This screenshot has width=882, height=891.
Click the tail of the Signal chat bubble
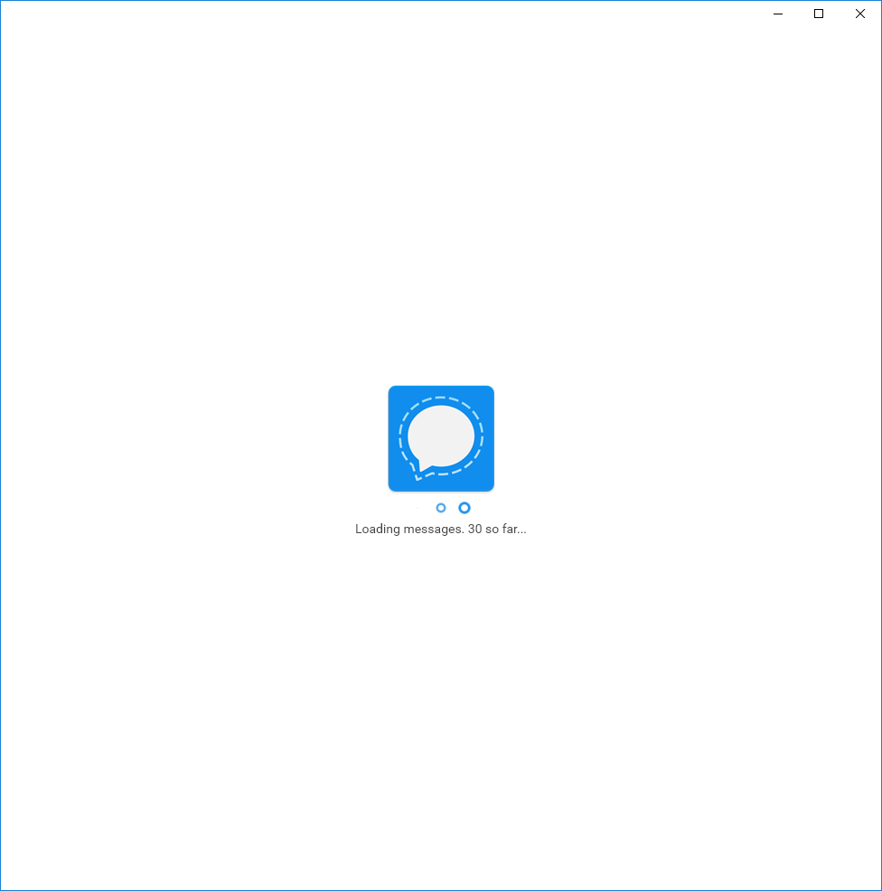coord(418,471)
